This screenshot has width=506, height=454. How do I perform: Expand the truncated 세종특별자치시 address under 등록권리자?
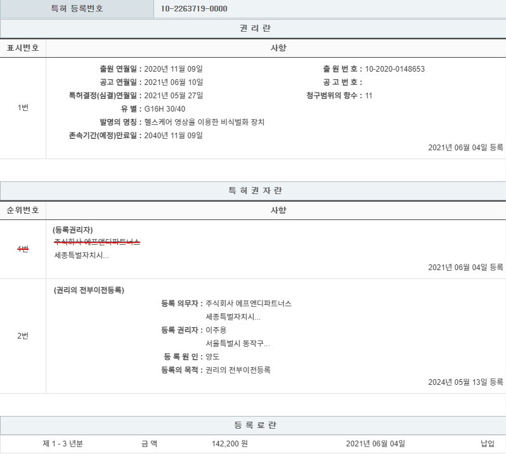82,256
